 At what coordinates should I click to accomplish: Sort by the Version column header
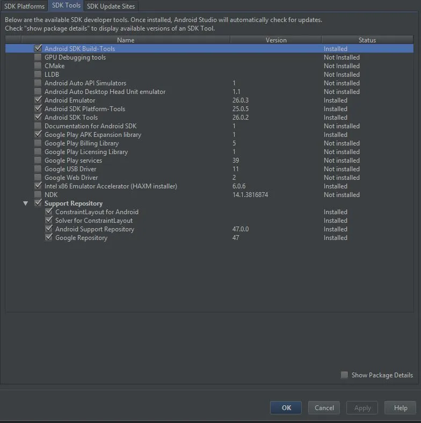[x=276, y=40]
